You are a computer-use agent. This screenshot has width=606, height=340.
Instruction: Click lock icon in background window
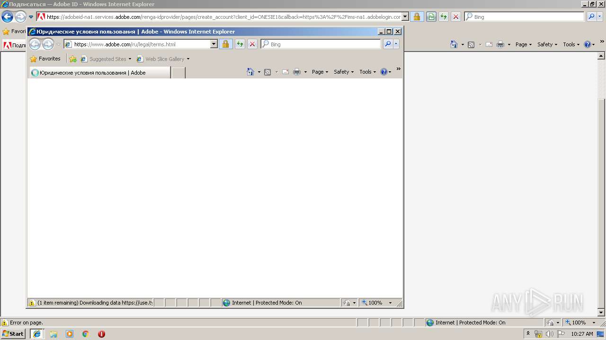point(417,17)
